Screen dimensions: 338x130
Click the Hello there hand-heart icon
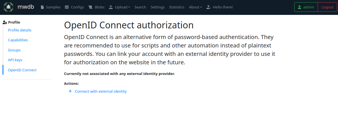click(208, 7)
